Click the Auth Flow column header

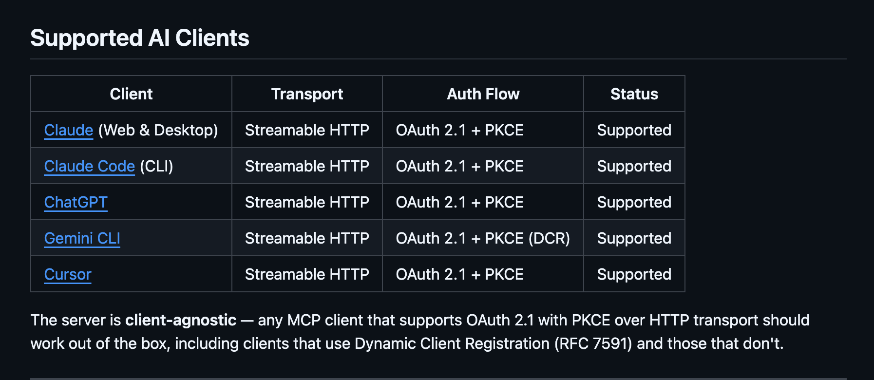coord(483,94)
